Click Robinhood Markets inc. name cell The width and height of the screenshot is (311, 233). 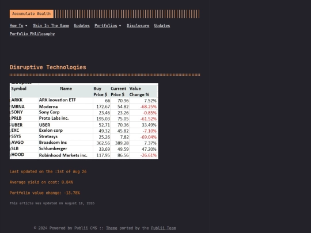pos(63,155)
